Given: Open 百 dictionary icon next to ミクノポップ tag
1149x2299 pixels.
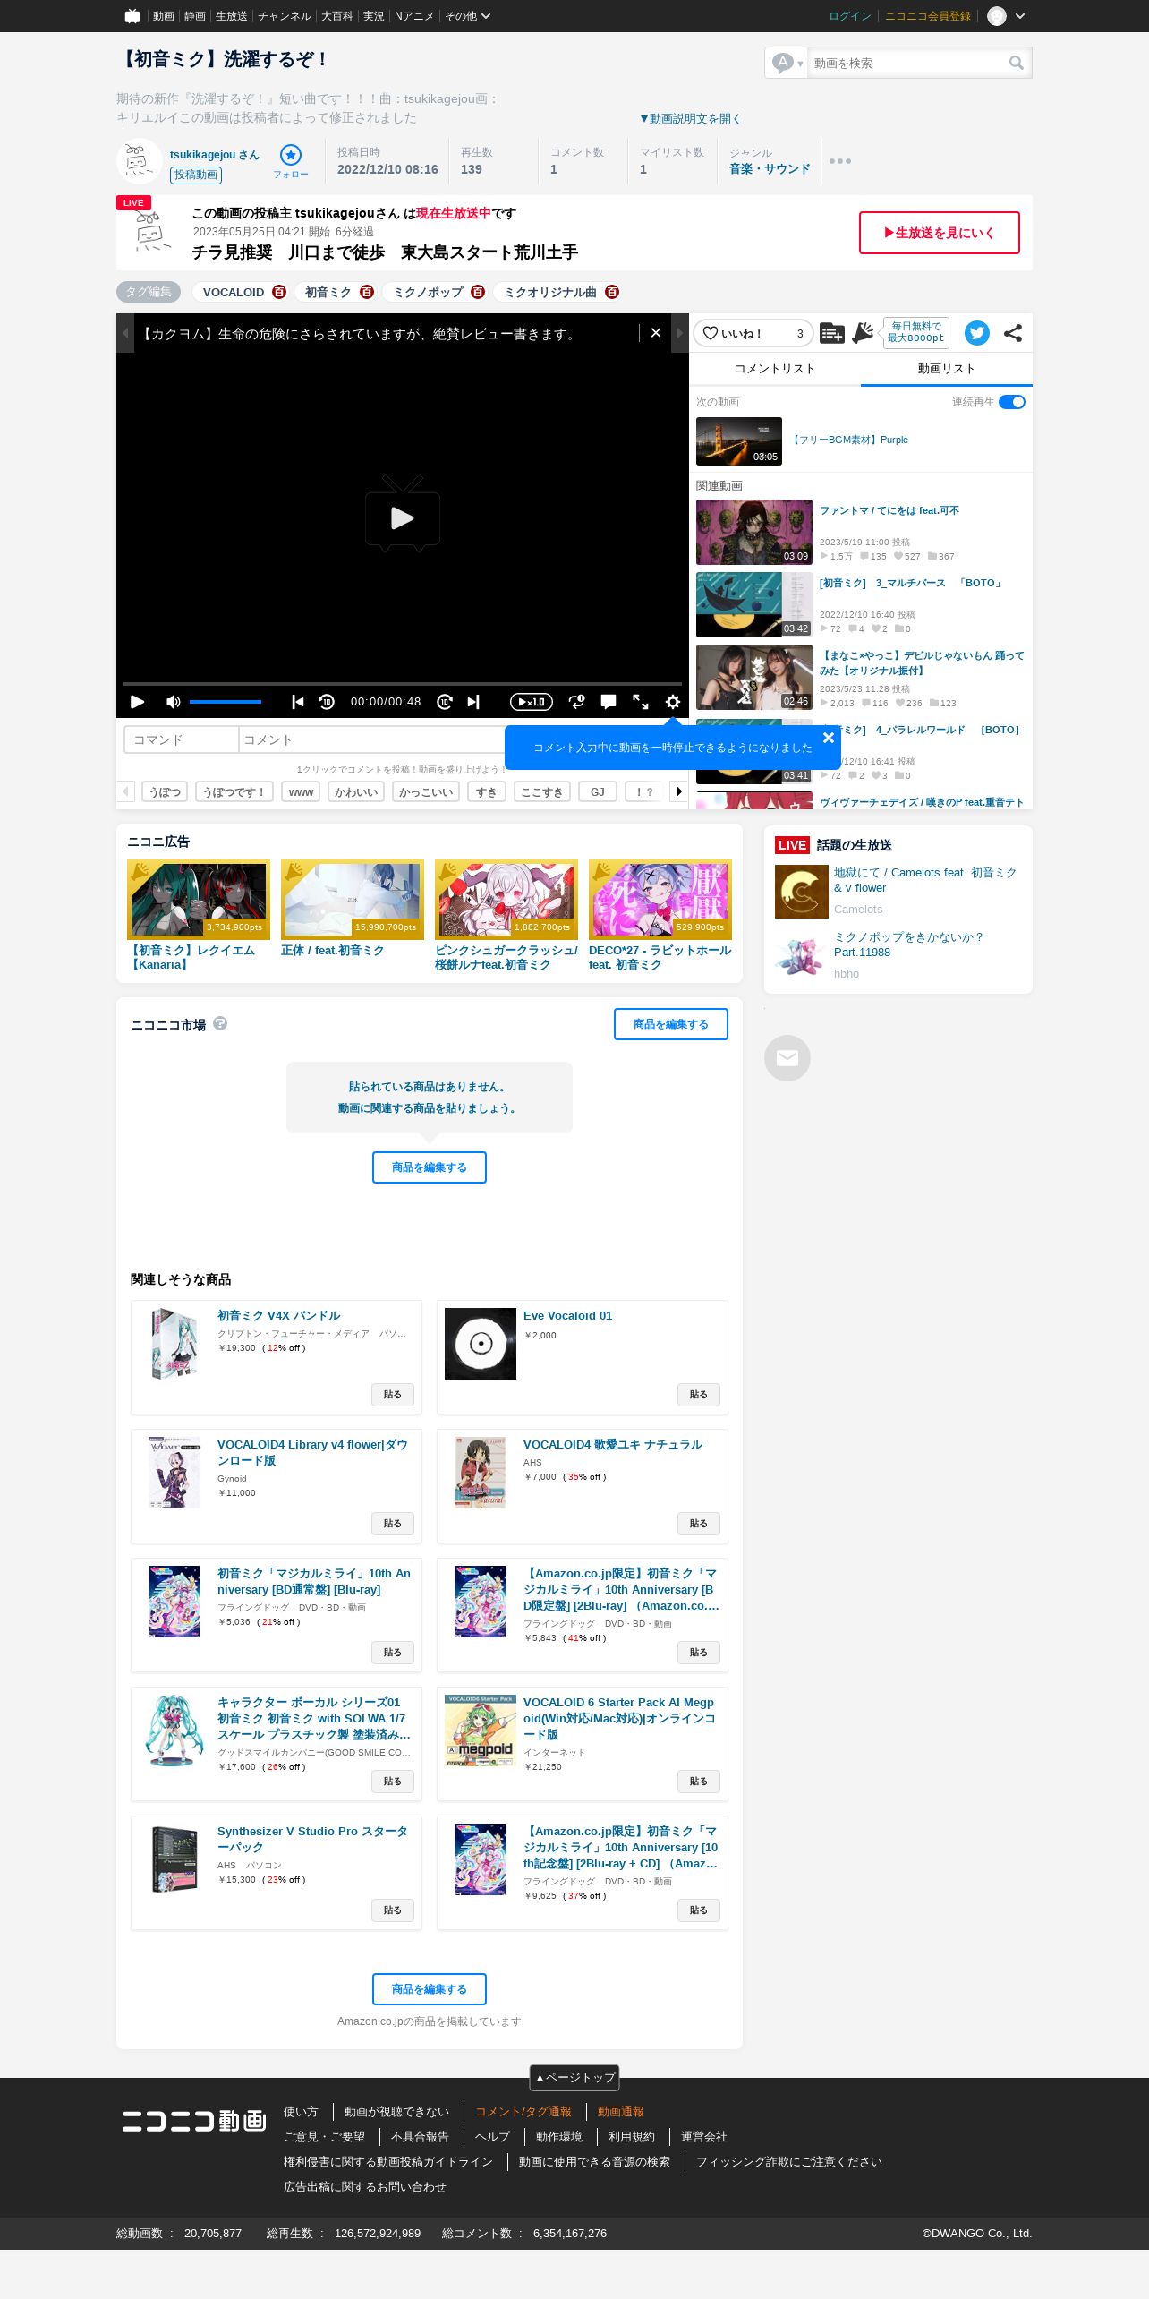Looking at the screenshot, I should click(x=478, y=292).
